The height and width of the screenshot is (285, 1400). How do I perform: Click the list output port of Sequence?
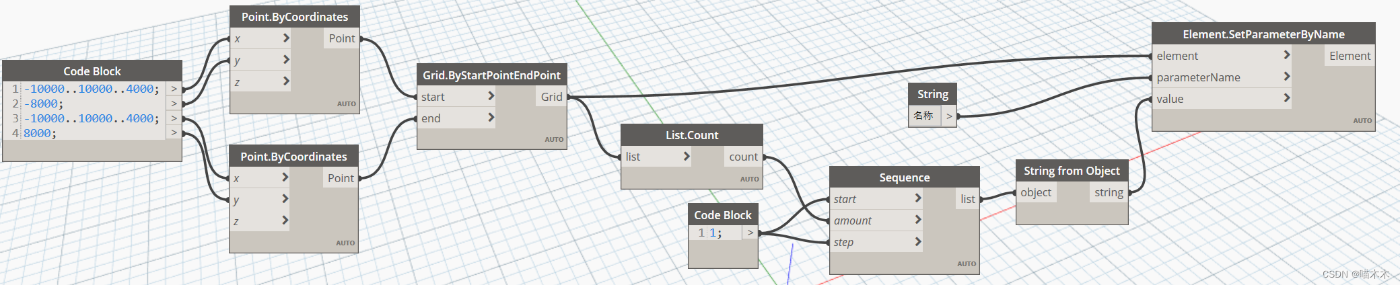pos(967,199)
